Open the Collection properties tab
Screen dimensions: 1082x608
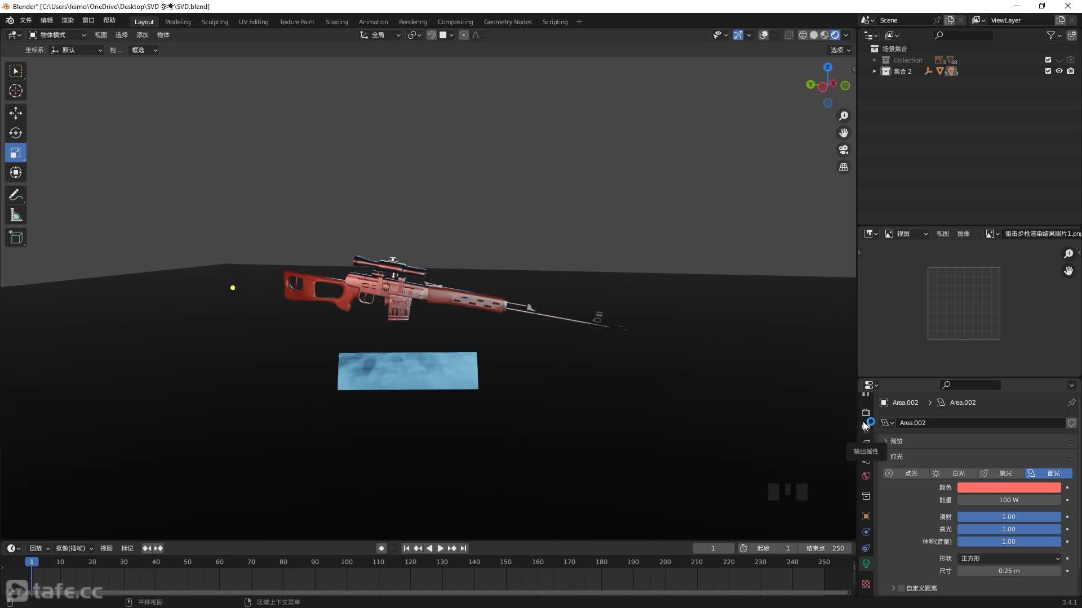866,496
